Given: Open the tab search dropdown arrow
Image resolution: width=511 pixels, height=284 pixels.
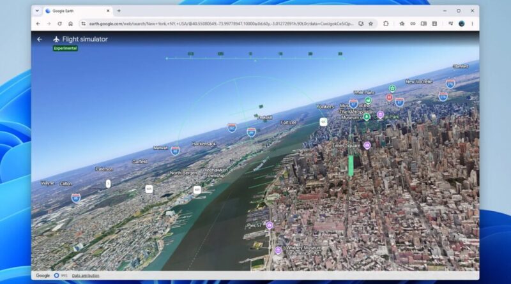Looking at the screenshot, I should 37,11.
